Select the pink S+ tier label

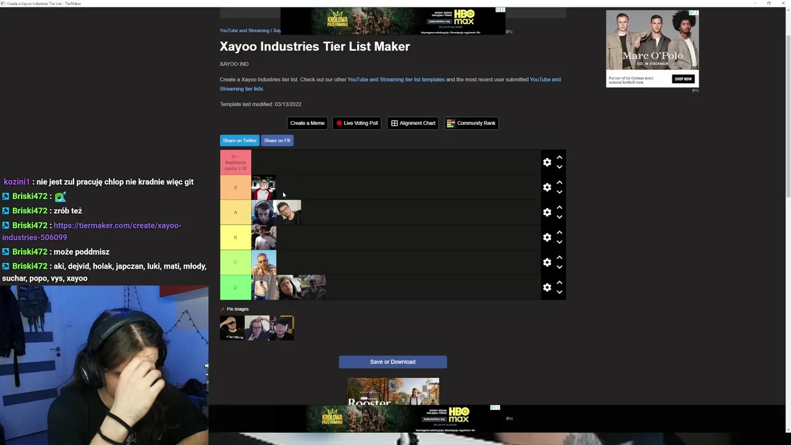click(x=235, y=162)
